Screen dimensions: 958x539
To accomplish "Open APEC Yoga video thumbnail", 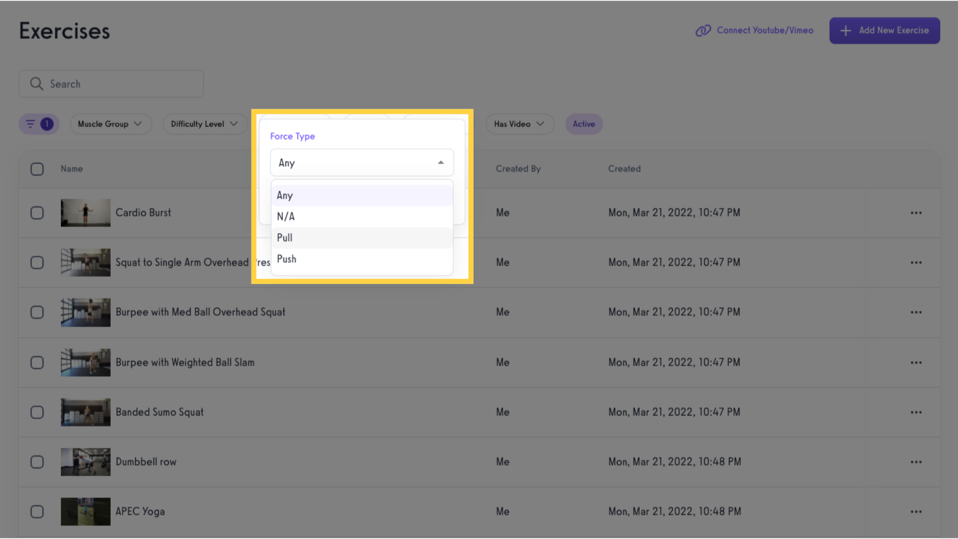I will point(85,512).
